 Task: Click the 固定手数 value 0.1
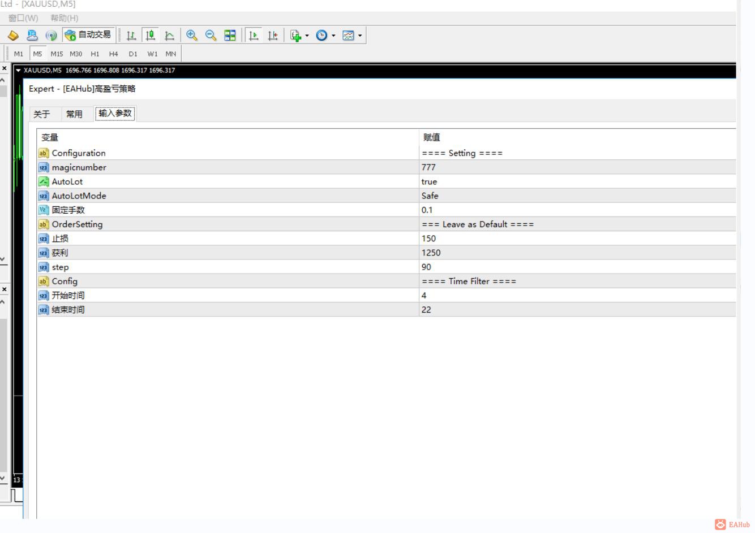(427, 210)
